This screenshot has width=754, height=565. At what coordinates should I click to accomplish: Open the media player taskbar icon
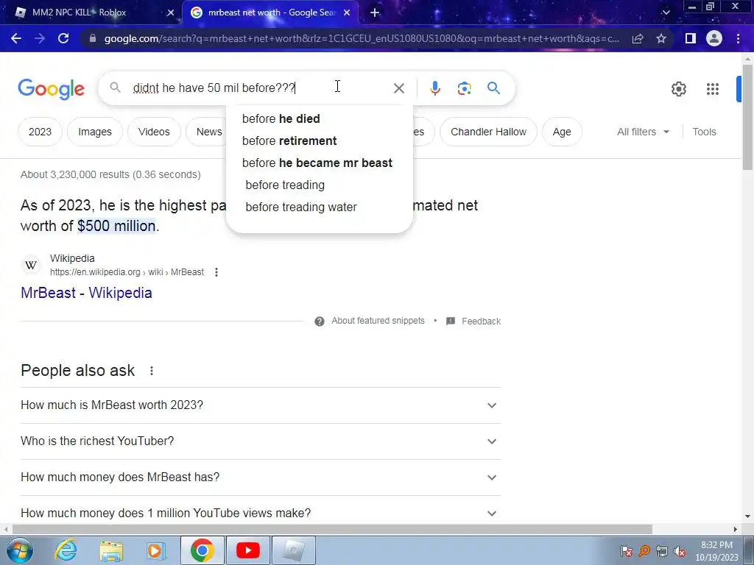pyautogui.click(x=155, y=550)
